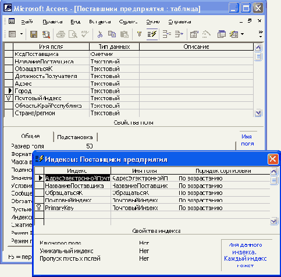This screenshot has height=277, width=281.
Task: Click the Save toolbar icon
Action: (34, 34)
